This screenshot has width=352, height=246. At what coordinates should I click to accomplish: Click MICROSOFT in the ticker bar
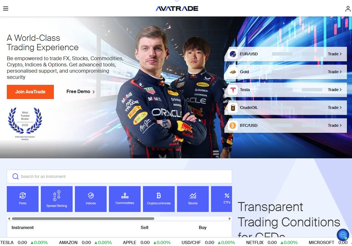click(322, 243)
